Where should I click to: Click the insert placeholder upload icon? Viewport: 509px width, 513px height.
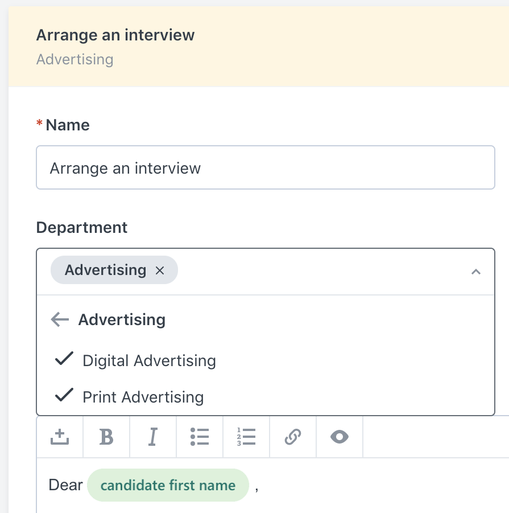tap(59, 437)
